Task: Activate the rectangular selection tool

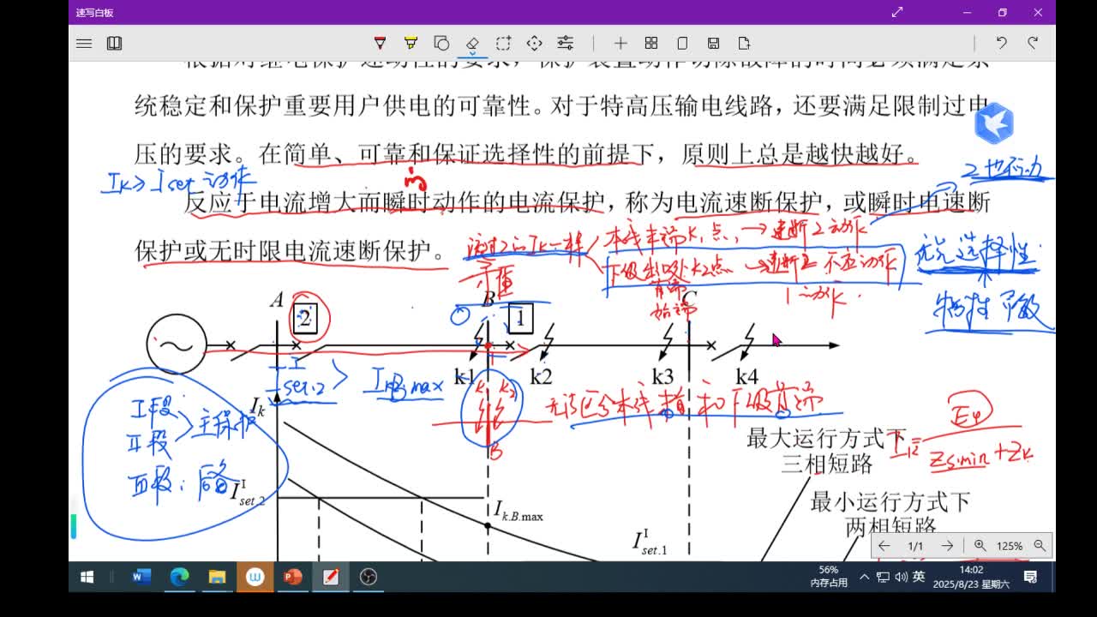Action: point(503,43)
